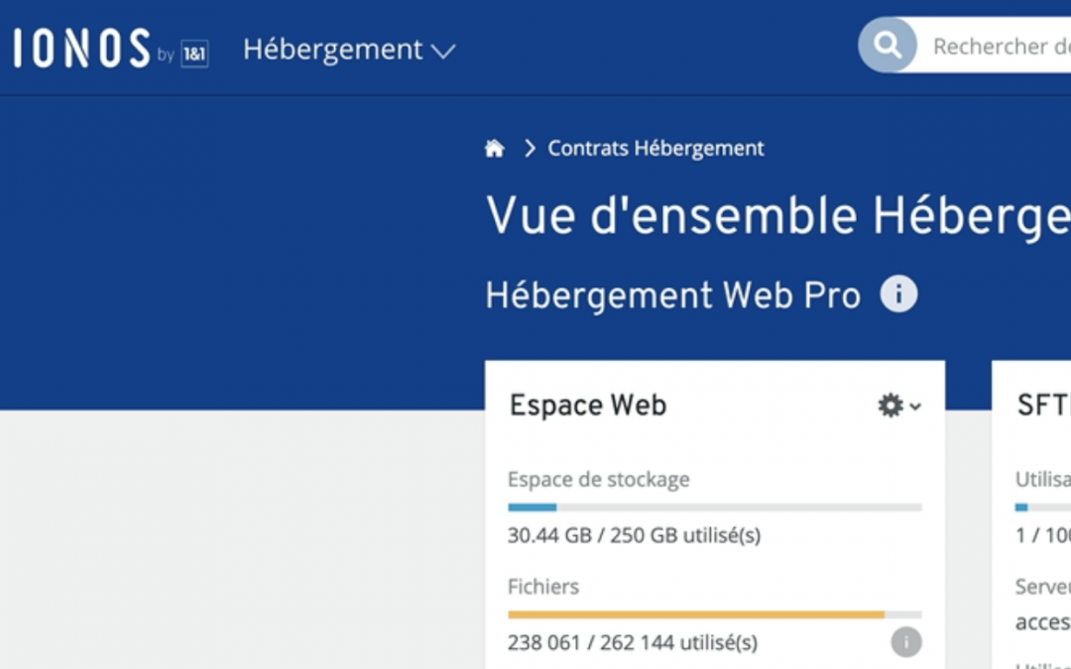Image resolution: width=1071 pixels, height=669 pixels.
Task: Expand the chevron next to the Espace Web gear
Action: pyautogui.click(x=913, y=406)
